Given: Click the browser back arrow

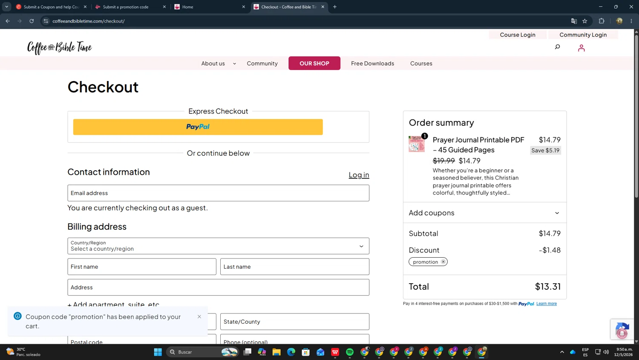Looking at the screenshot, I should tap(8, 21).
